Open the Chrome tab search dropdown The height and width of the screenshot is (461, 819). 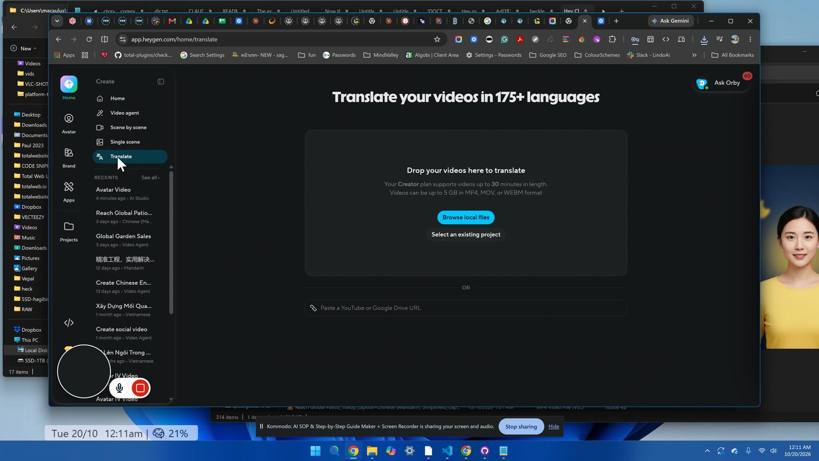click(57, 21)
